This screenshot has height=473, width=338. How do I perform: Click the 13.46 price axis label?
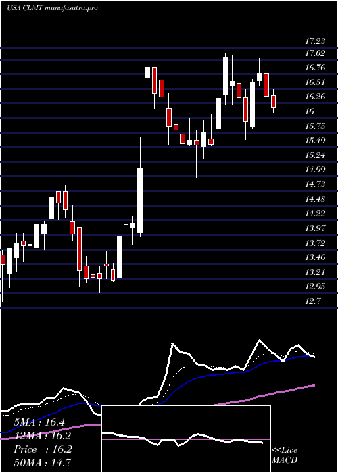316,257
